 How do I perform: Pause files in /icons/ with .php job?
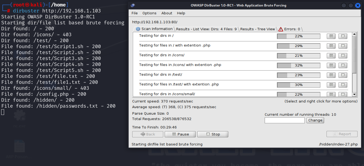pyautogui.click(x=331, y=65)
